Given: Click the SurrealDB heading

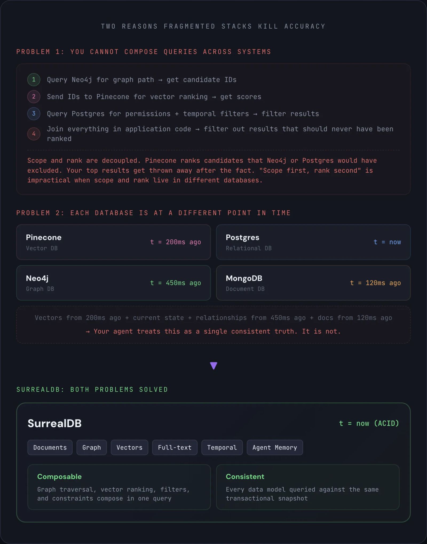Looking at the screenshot, I should [55, 423].
